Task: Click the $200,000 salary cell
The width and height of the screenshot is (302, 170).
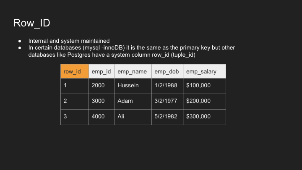Action: 205,102
